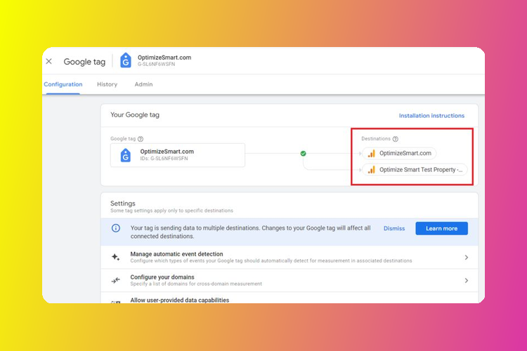527x351 pixels.
Task: Click analytics icon of OptimizeSmart.com destination
Action: [371, 153]
